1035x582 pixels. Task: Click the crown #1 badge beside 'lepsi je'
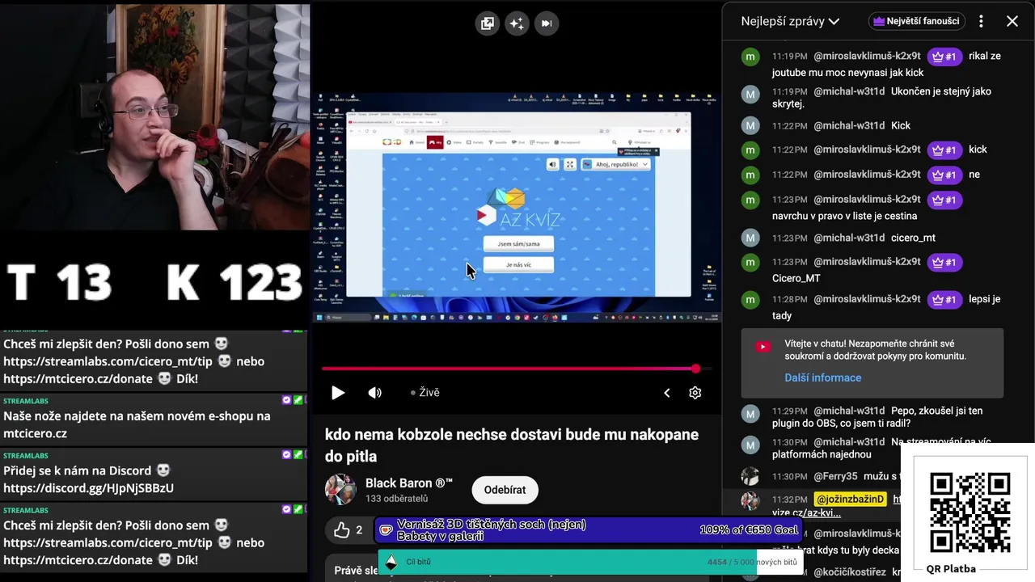coord(944,299)
